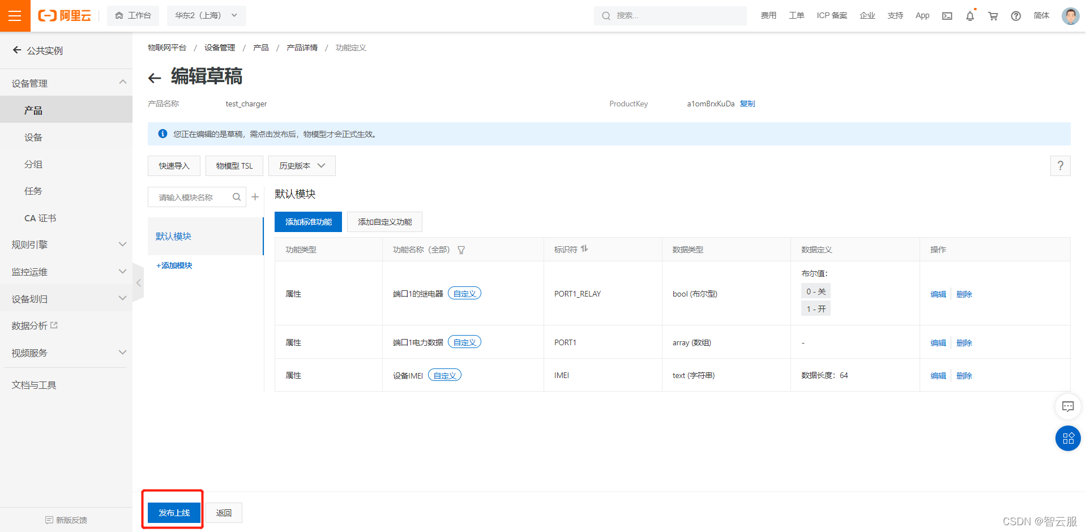Open 工单 in the top bar
This screenshot has width=1086, height=532.
click(797, 16)
